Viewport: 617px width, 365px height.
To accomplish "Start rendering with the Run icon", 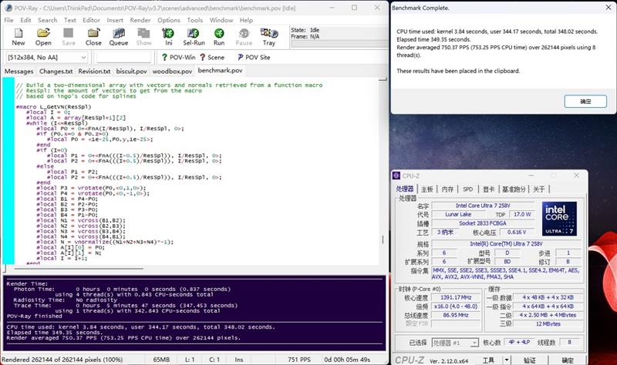I will (x=219, y=36).
